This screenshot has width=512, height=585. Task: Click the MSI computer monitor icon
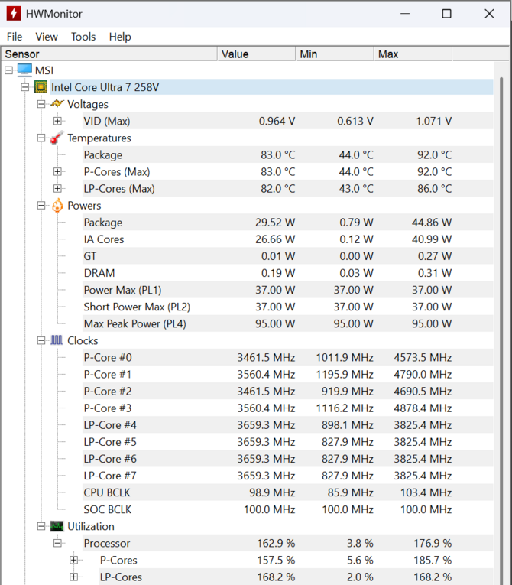point(24,70)
